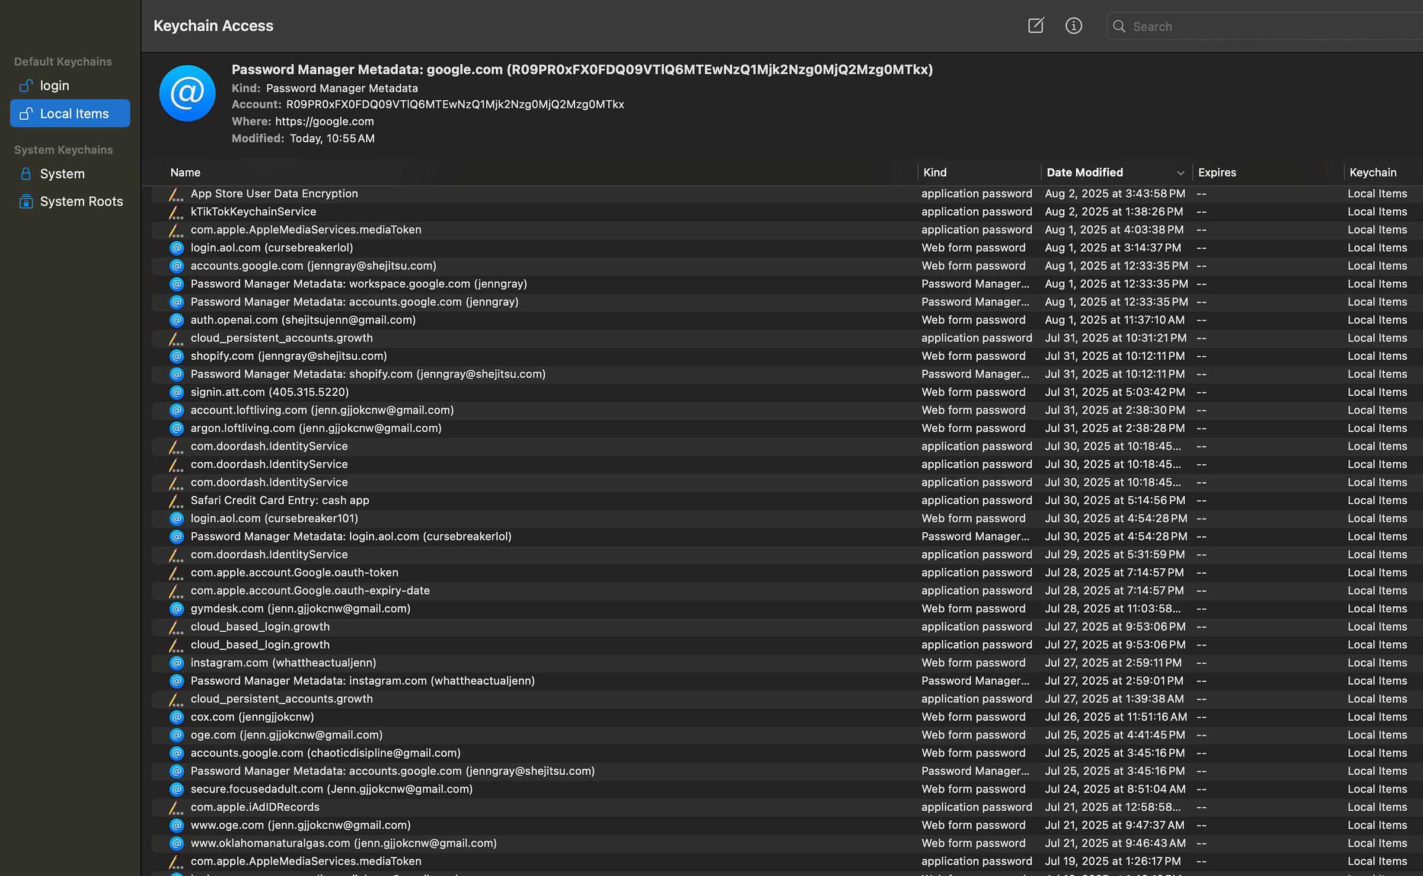Click the @ icon beside shopify.com entry
Viewport: 1423px width, 876px height.
[x=177, y=356]
